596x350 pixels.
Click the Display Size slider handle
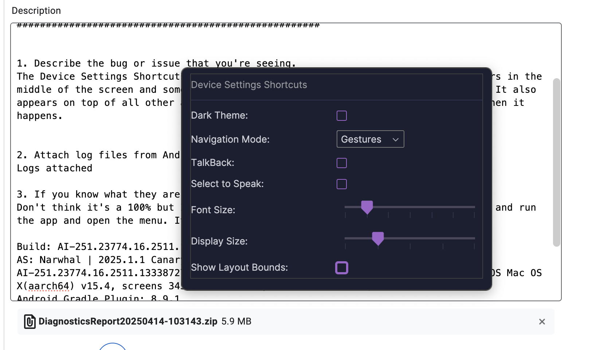(378, 238)
